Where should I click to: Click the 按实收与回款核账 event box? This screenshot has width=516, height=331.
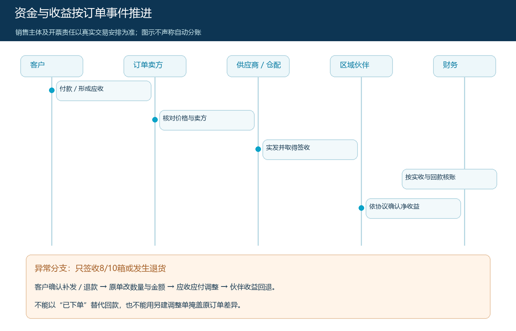(x=449, y=179)
